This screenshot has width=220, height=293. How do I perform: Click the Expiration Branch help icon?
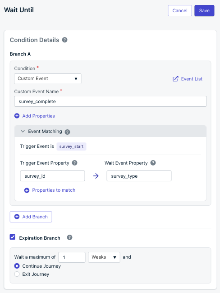(x=70, y=237)
